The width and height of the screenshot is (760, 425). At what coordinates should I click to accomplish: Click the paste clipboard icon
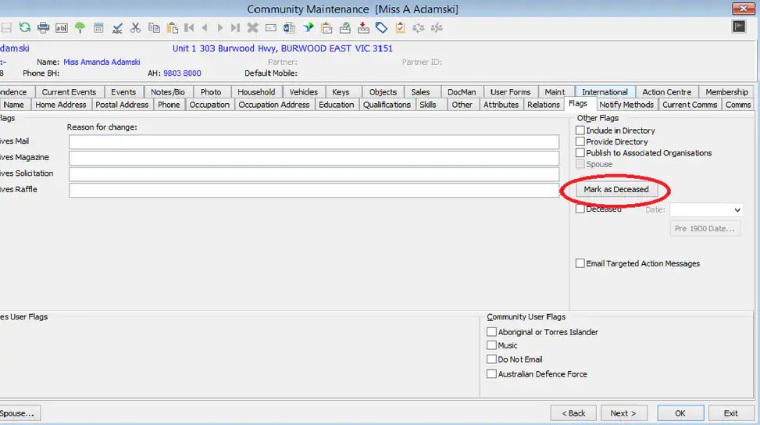pos(172,27)
